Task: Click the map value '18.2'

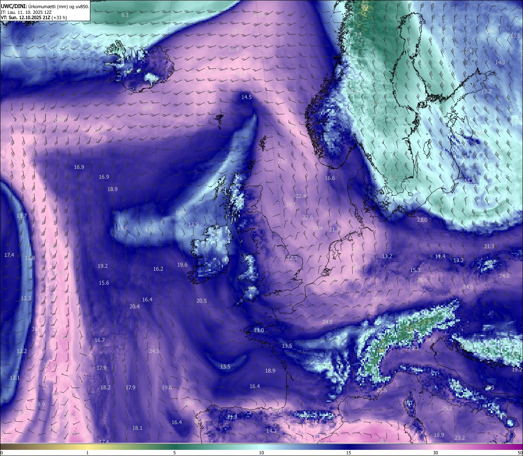Action: (x=105, y=387)
